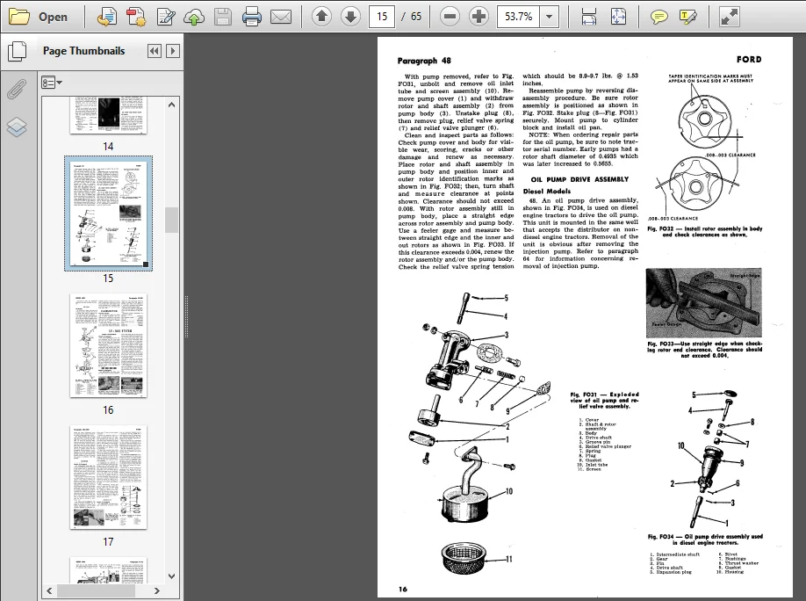Select page 16 thumbnail
The image size is (806, 601).
tap(108, 345)
